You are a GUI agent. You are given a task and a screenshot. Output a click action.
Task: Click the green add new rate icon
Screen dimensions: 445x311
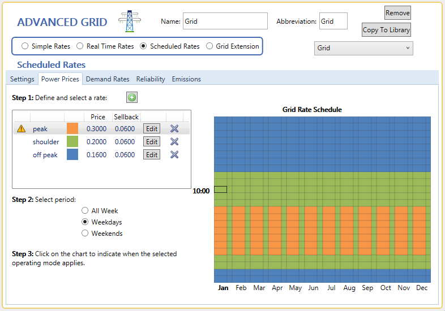pyautogui.click(x=132, y=98)
